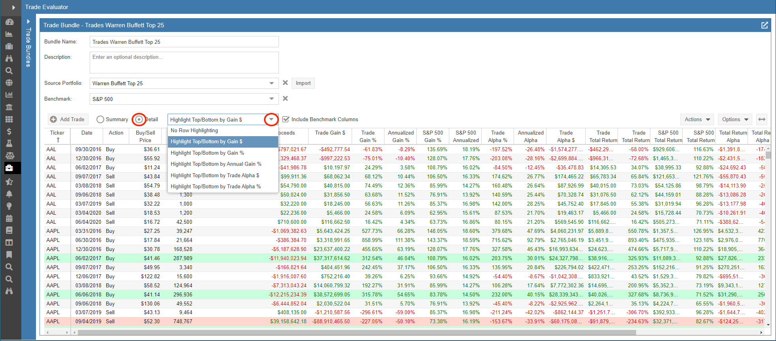
Task: Click the vertical scrollbar thumb of the table
Action: coord(768,154)
